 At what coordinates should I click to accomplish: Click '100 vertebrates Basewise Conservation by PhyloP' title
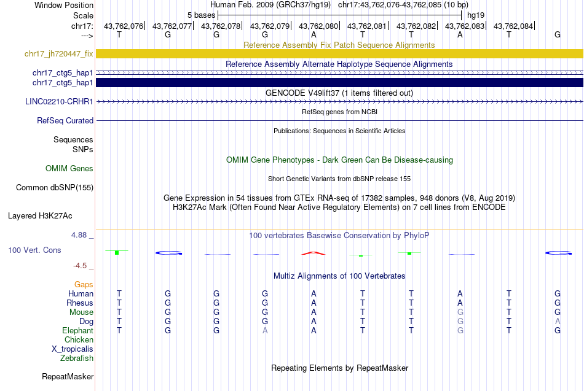click(x=339, y=236)
